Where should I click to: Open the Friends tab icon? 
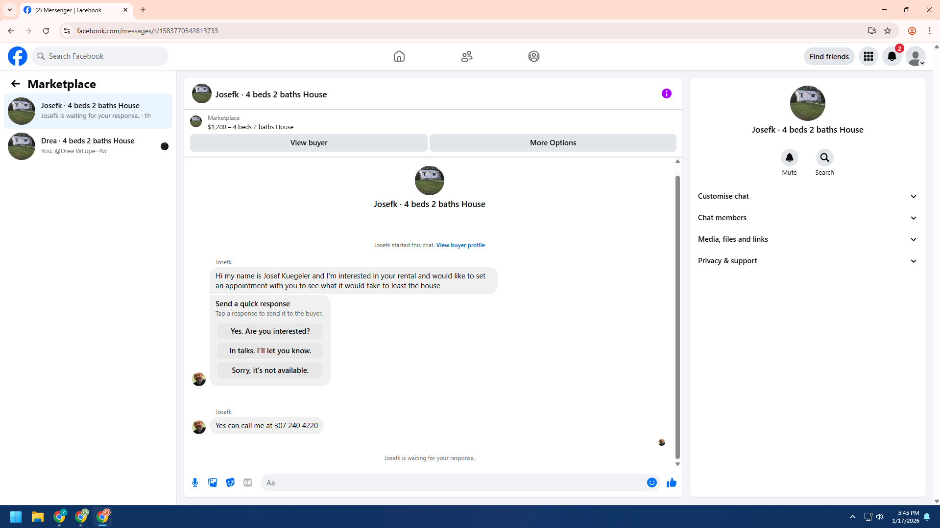467,56
